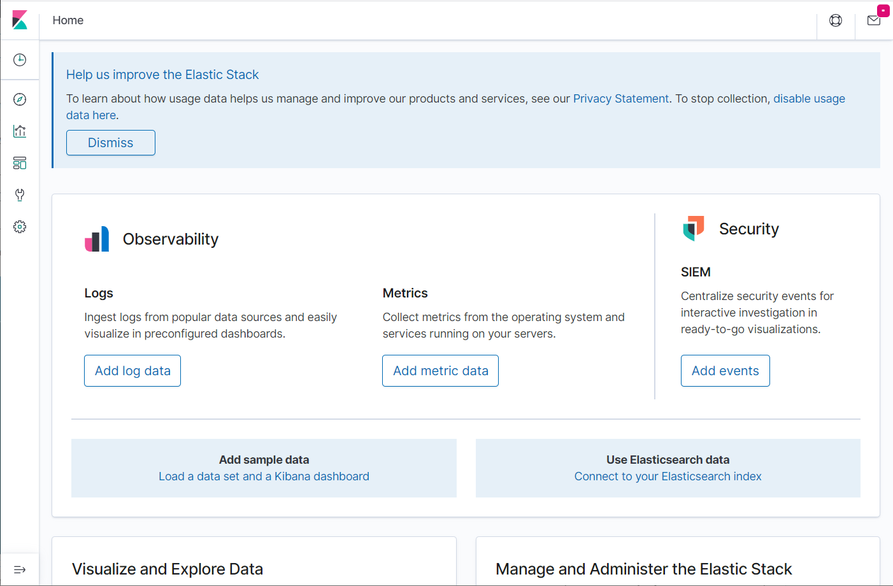Click the Kibana logo icon

click(20, 20)
